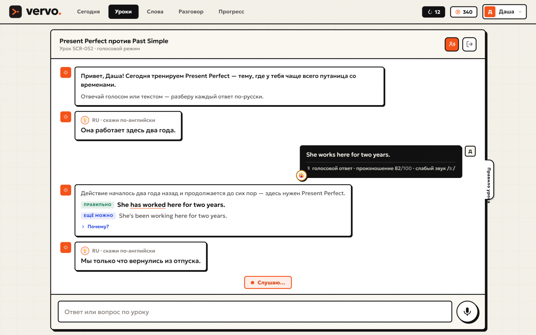Toggle voice mode button in lesson header

point(452,44)
